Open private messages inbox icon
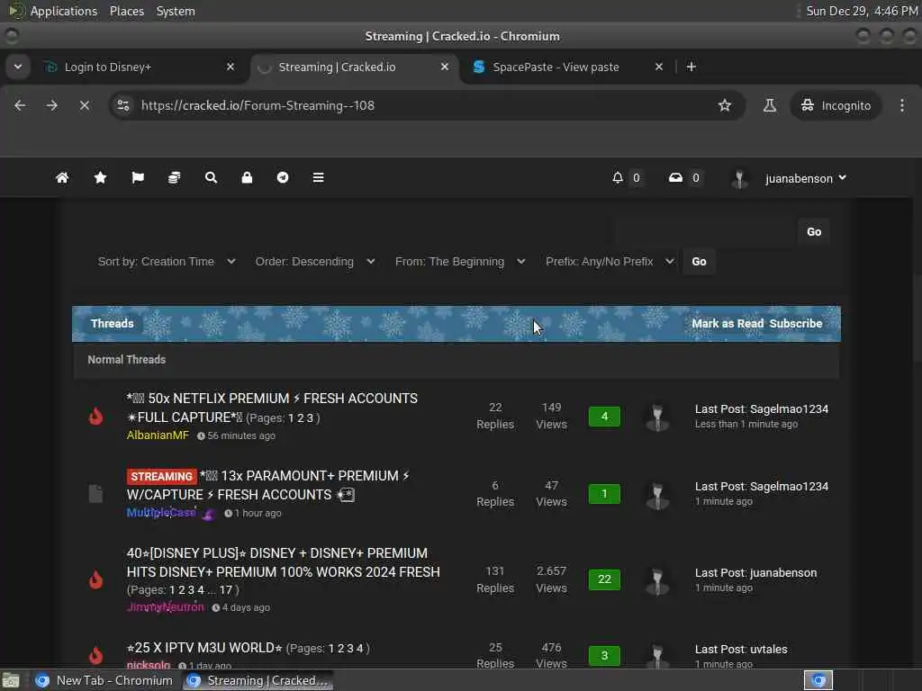Image resolution: width=922 pixels, height=691 pixels. pos(675,177)
